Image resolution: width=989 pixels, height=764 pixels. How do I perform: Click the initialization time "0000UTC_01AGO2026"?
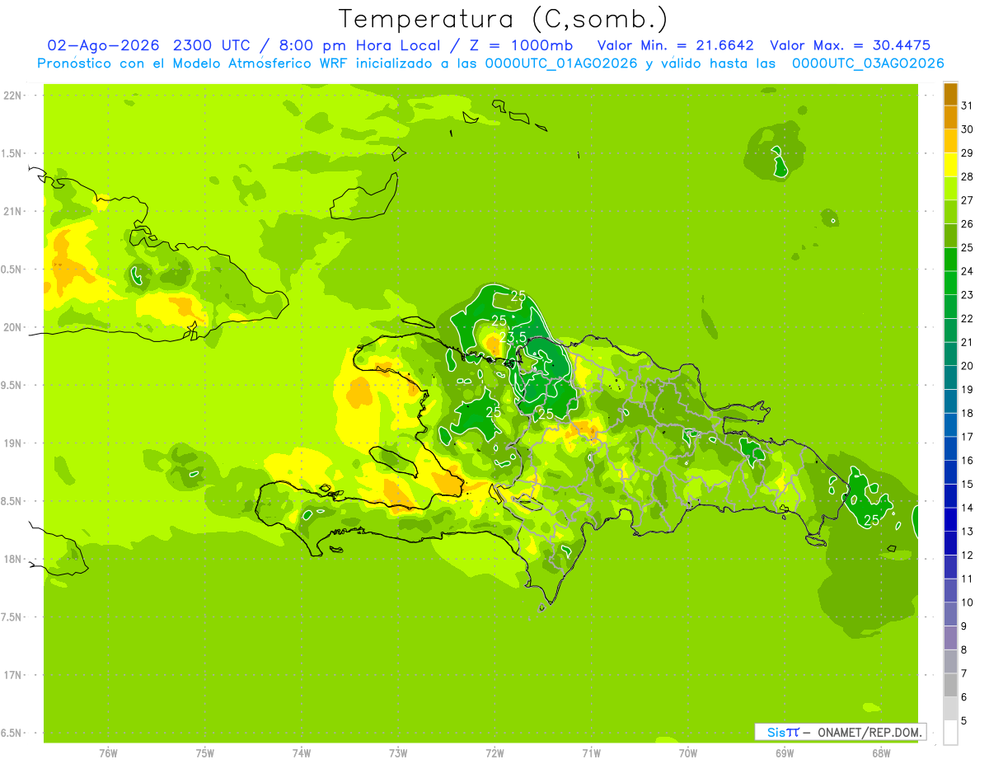tap(560, 63)
